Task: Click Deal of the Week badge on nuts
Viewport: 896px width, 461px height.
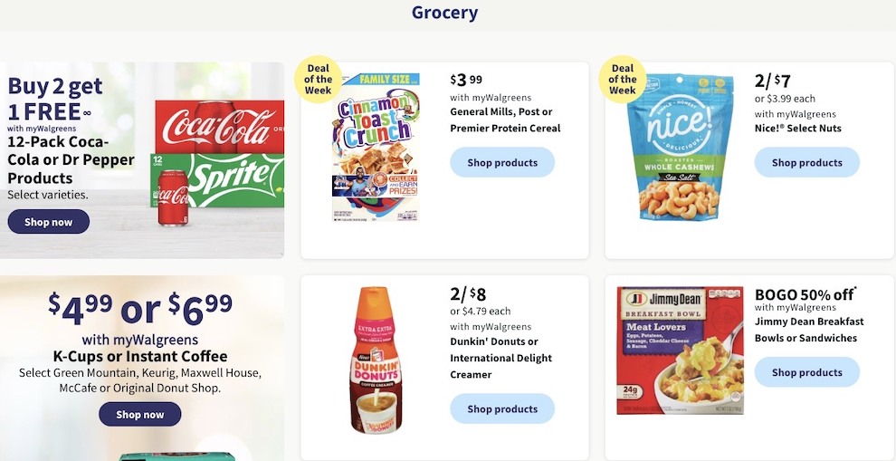Action: (623, 79)
